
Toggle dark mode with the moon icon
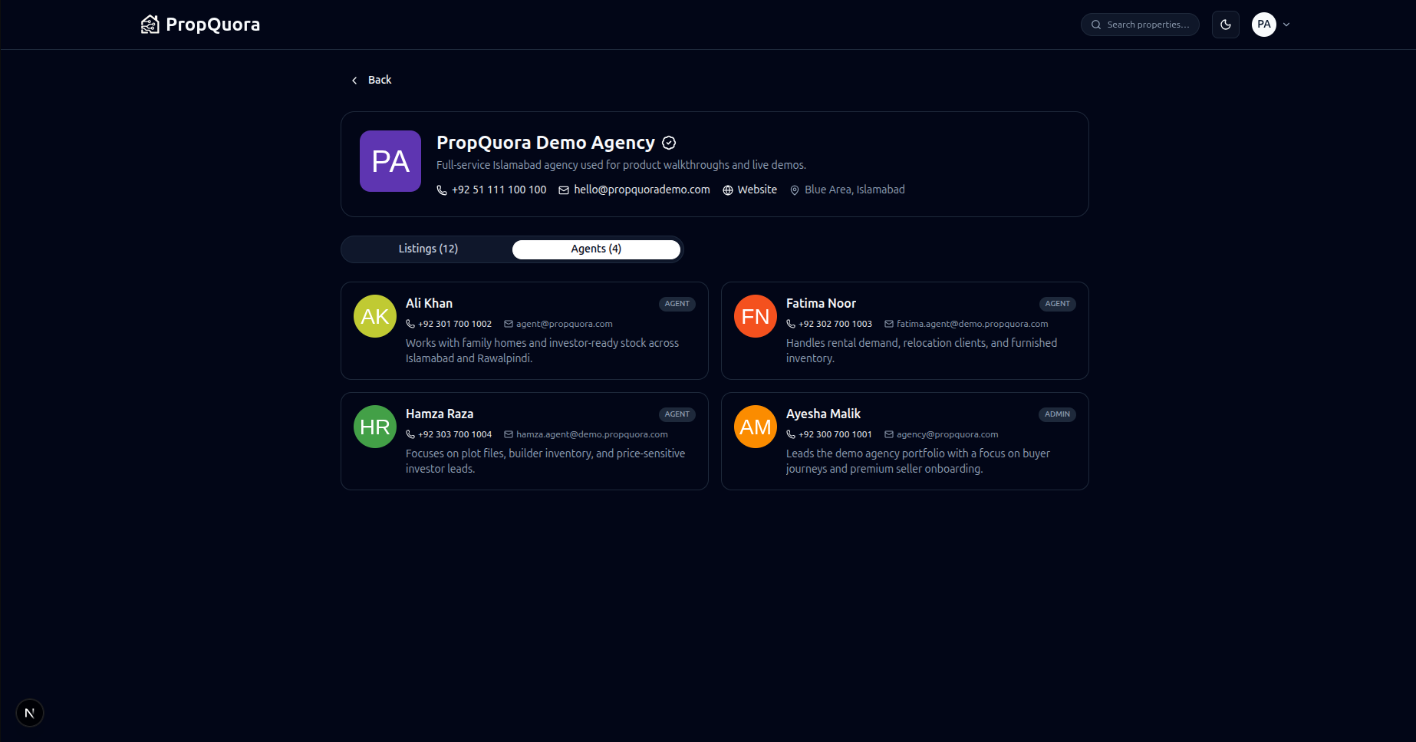pos(1226,25)
